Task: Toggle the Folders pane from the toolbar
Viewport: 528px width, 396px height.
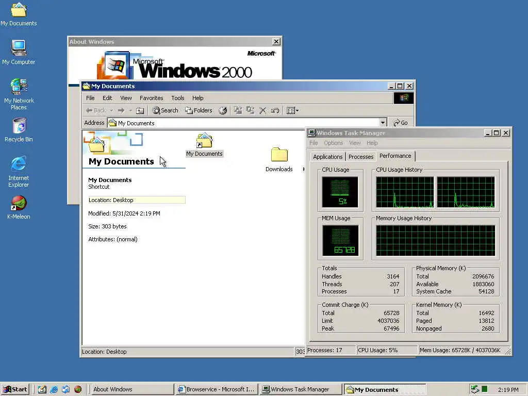Action: click(199, 110)
